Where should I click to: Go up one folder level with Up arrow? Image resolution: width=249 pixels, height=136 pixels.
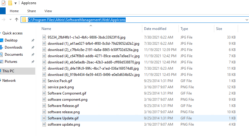(17, 20)
